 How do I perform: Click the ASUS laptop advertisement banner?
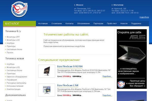(x=132, y=59)
